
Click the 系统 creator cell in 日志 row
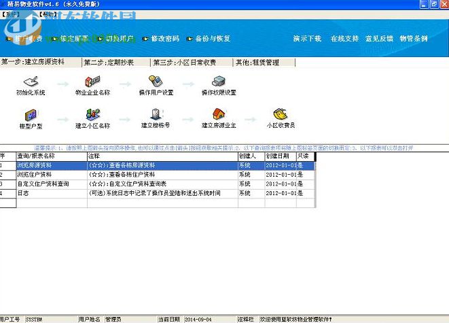coord(251,193)
